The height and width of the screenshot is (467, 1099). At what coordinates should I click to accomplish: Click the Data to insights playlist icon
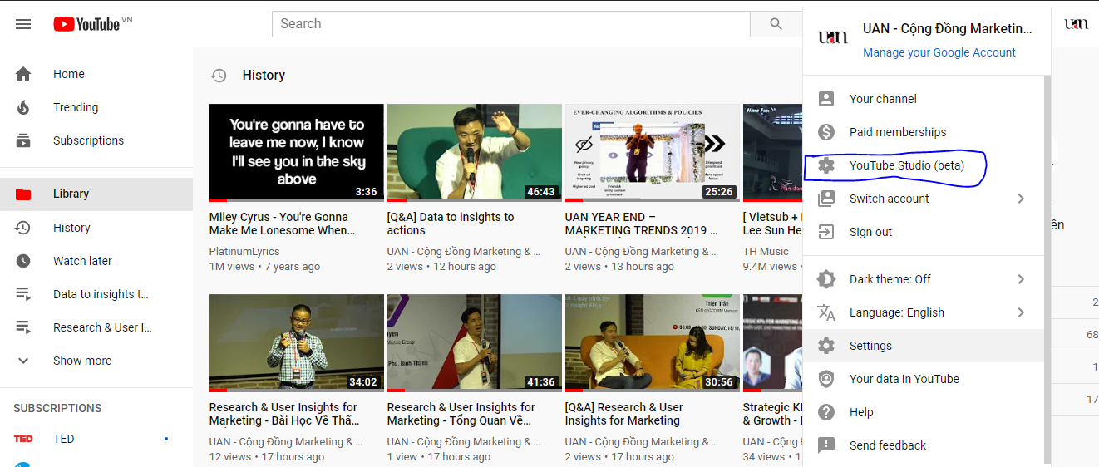coord(23,294)
